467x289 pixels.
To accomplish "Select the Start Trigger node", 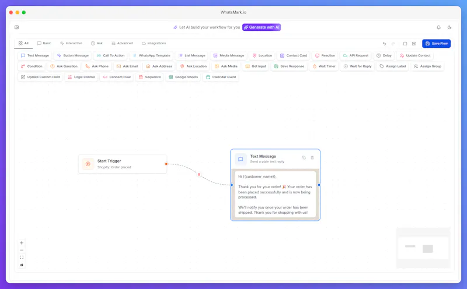I will coord(123,164).
